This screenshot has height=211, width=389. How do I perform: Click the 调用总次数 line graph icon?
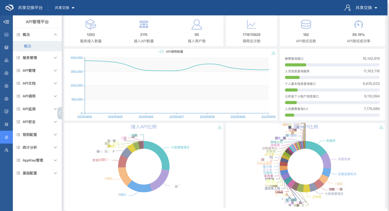(x=251, y=24)
